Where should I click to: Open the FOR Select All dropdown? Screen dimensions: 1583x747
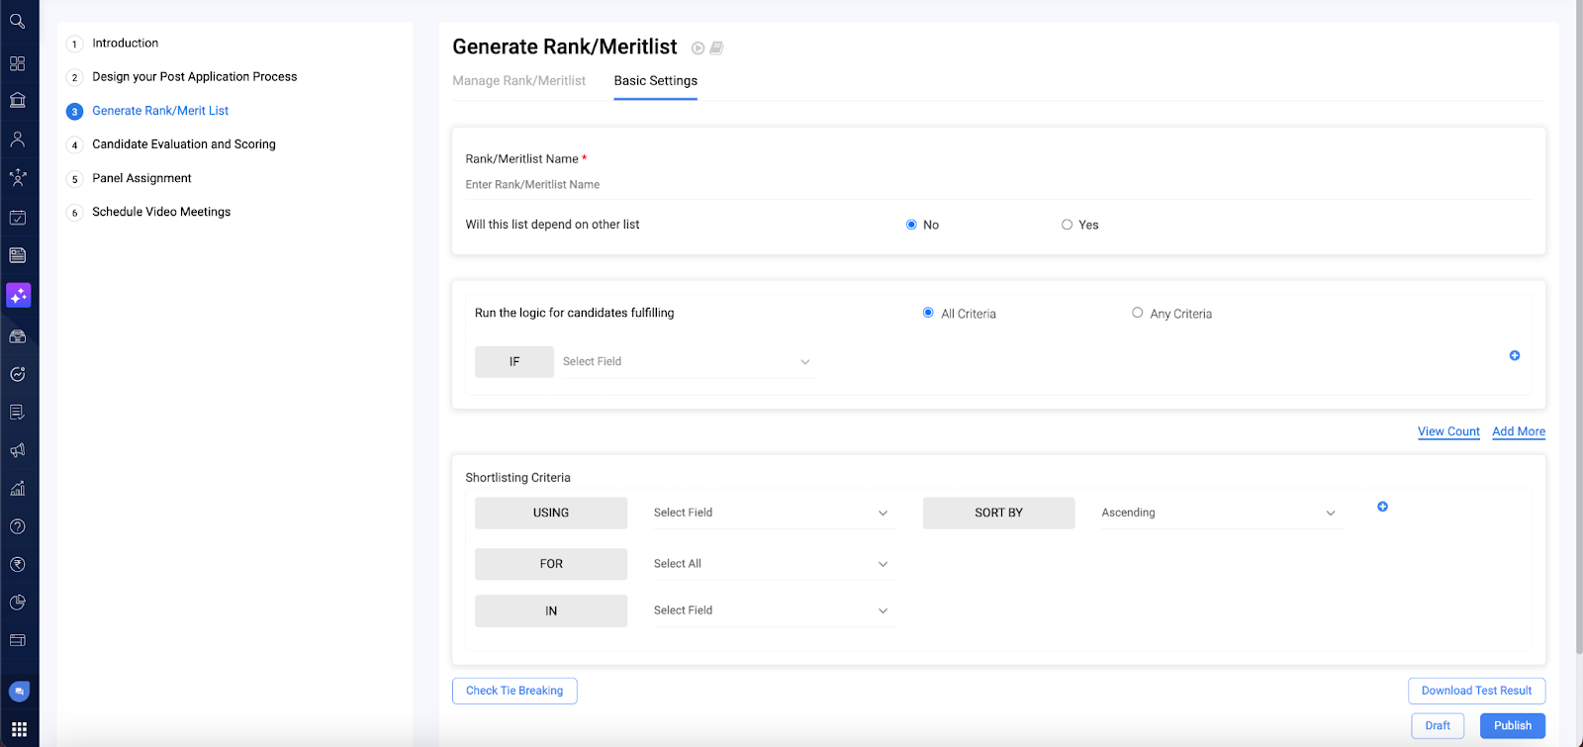tap(771, 564)
